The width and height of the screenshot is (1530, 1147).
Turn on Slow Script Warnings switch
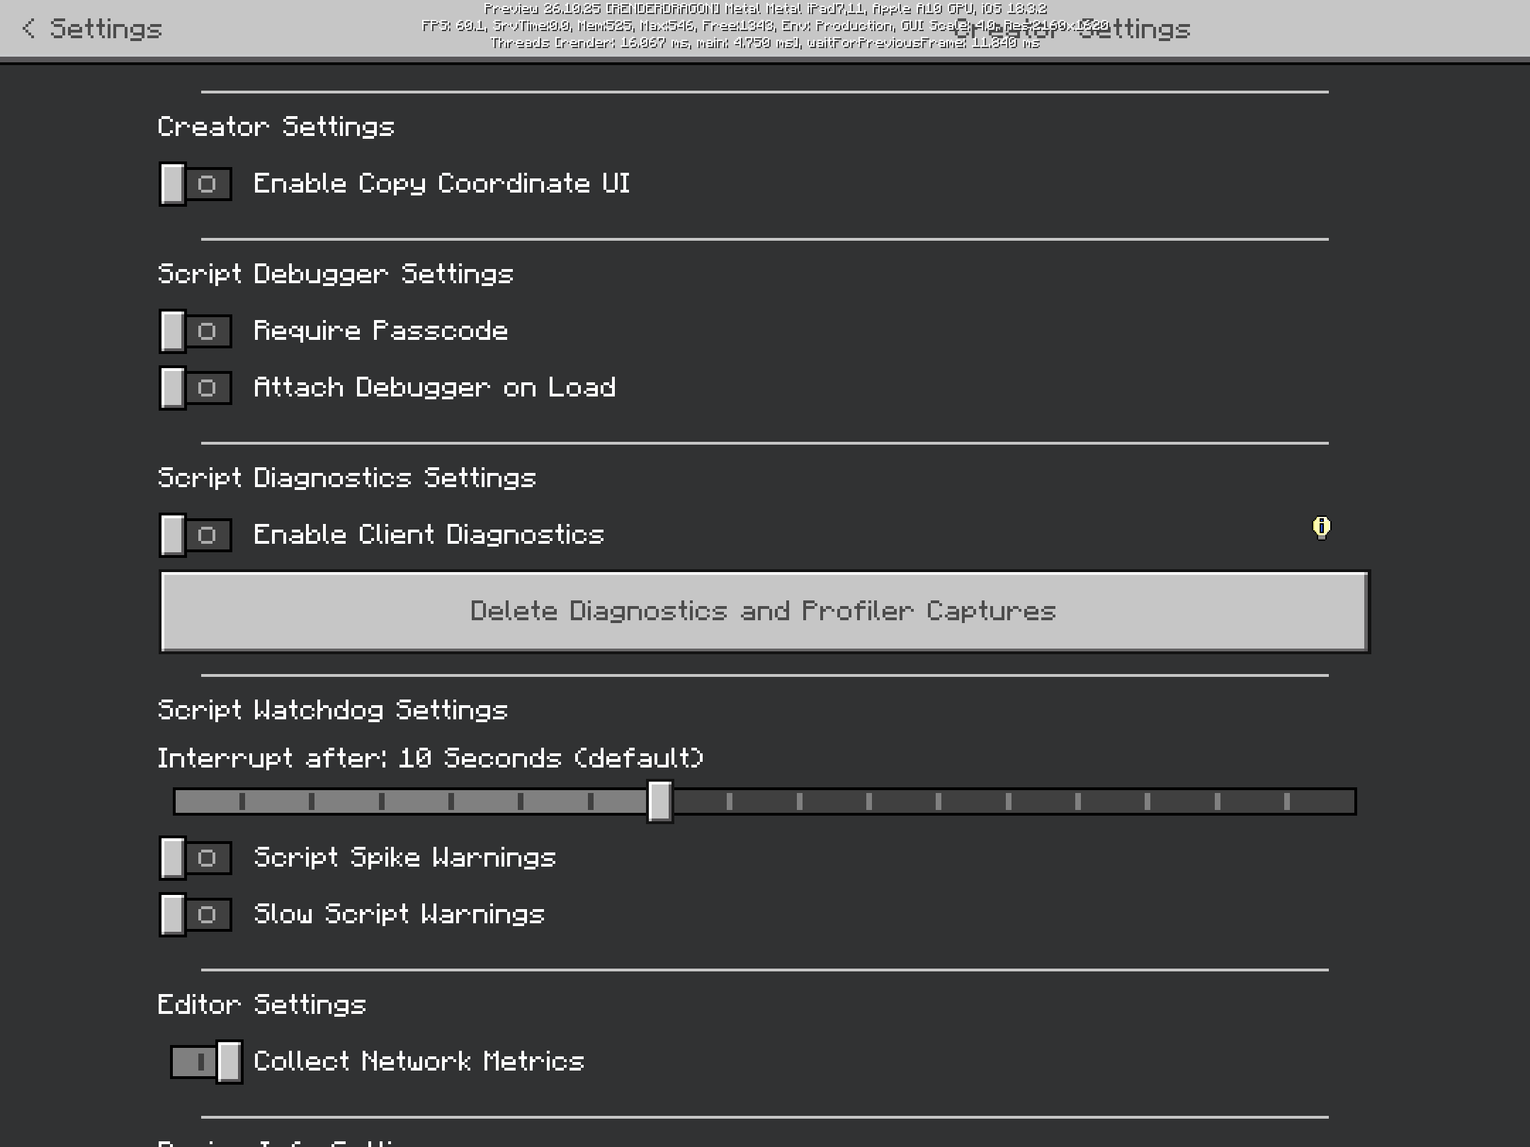[195, 915]
